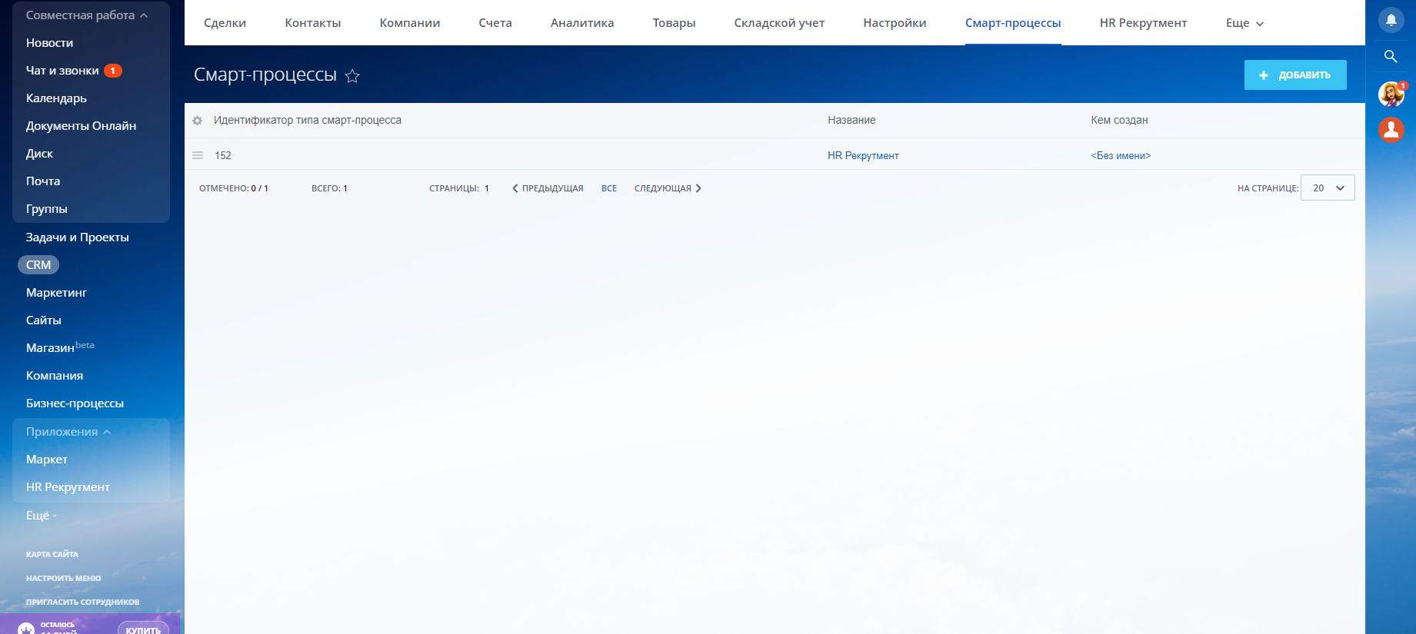This screenshot has height=634, width=1416.
Task: Open Маркетинг in the sidebar
Action: pos(56,293)
